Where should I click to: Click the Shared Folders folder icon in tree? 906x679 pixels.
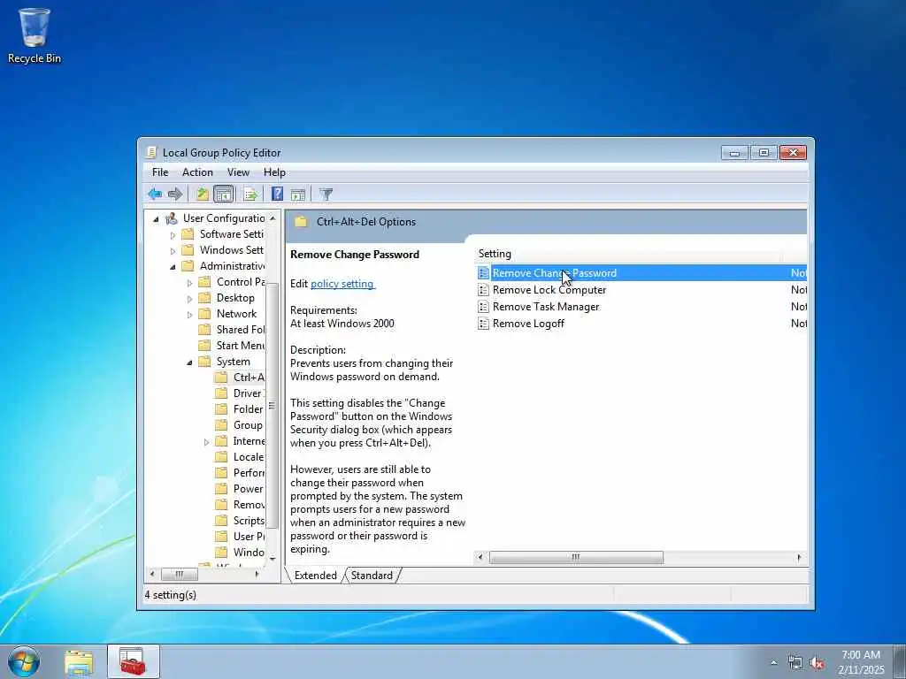204,330
